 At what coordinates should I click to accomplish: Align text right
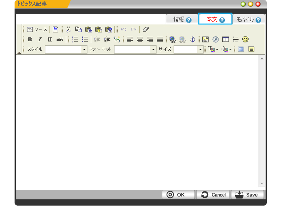(x=150, y=39)
